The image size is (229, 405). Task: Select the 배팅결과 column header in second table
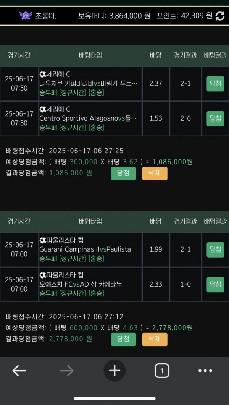pyautogui.click(x=215, y=221)
